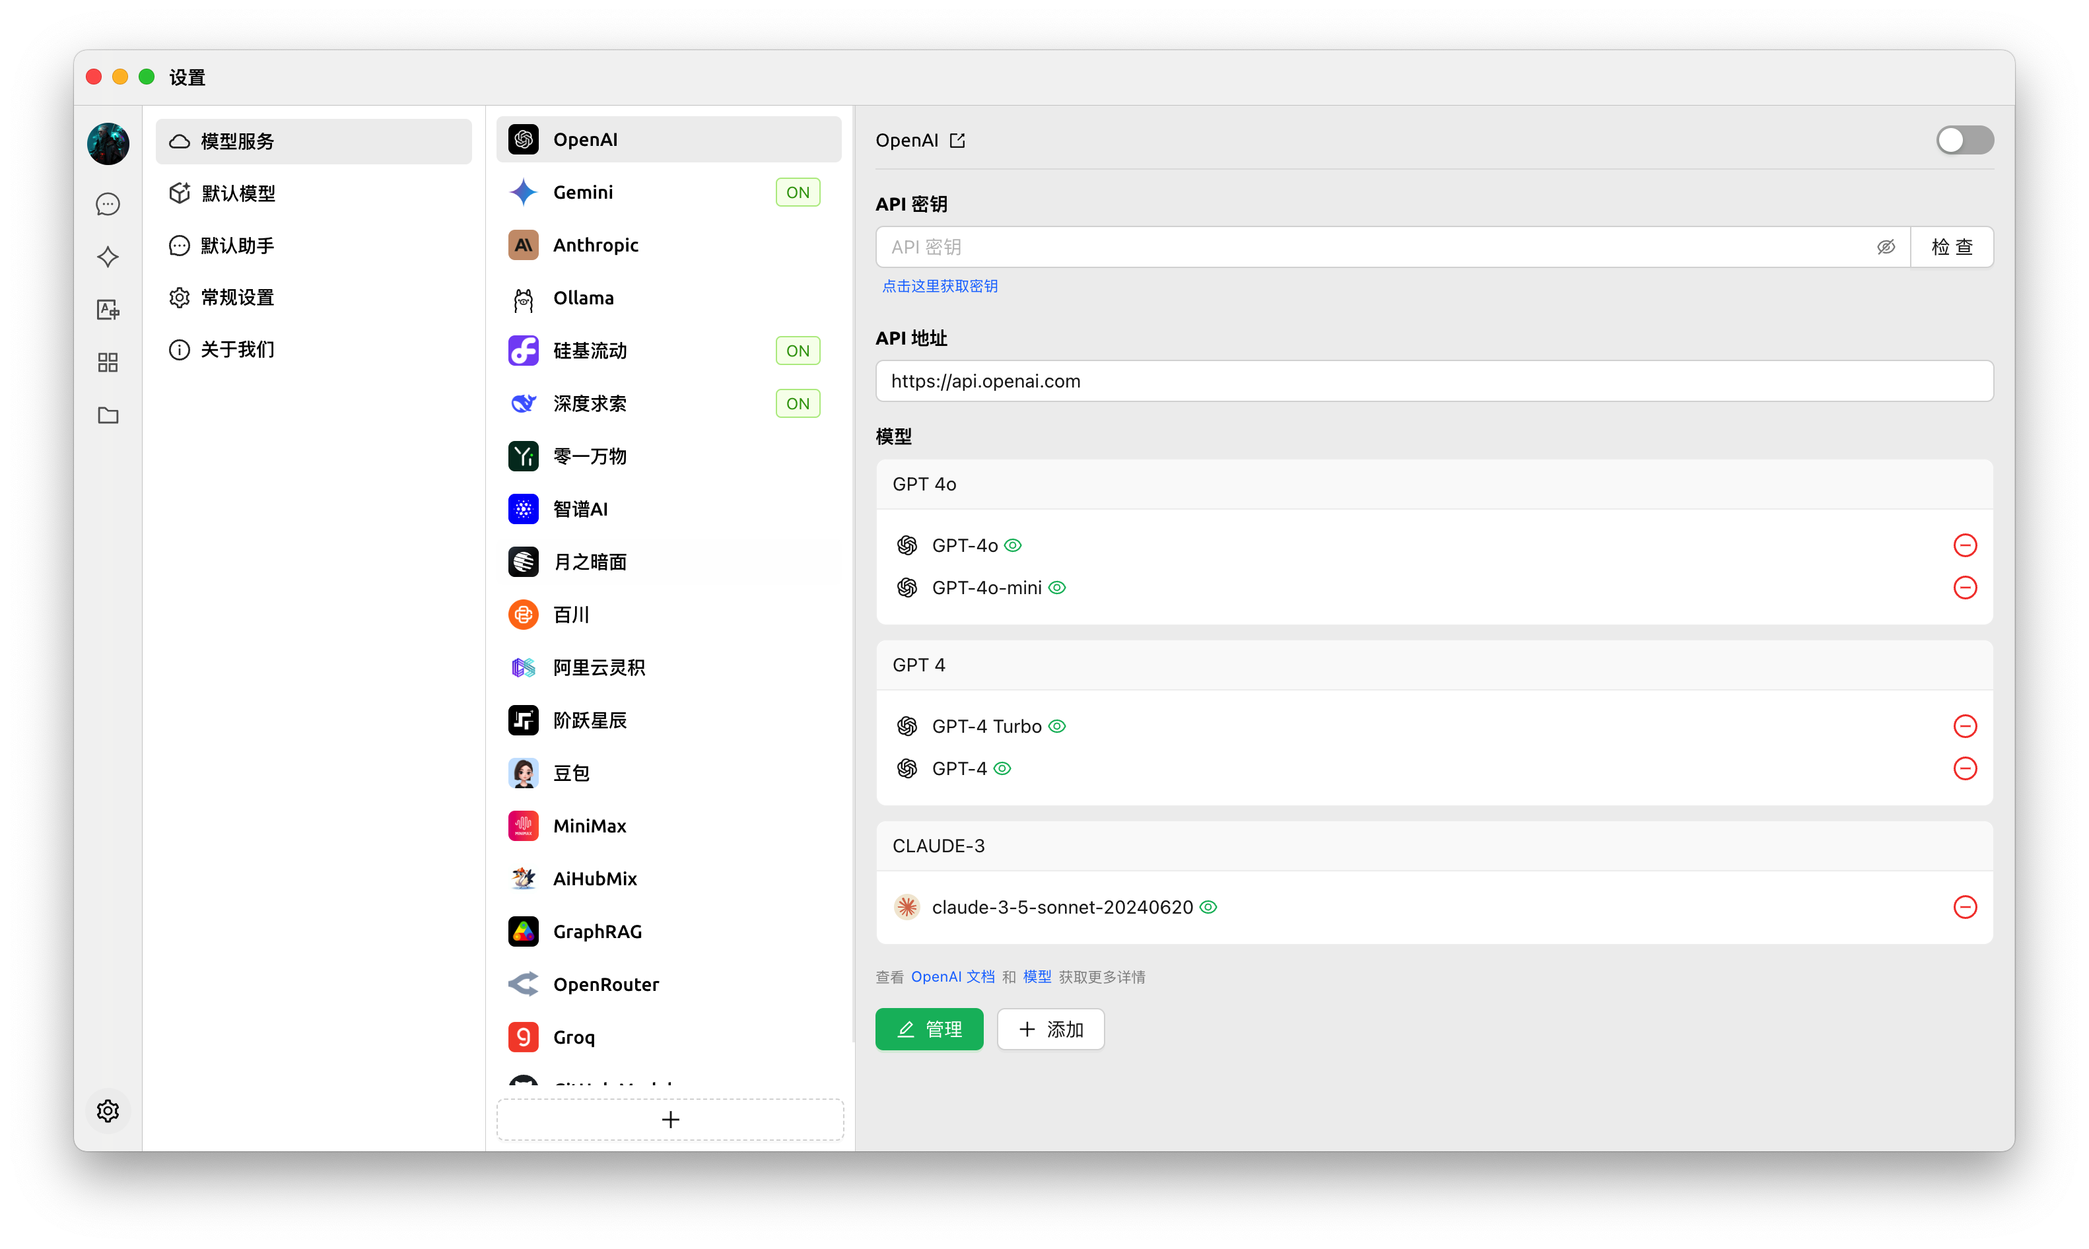Remove GPT-4o-mini with minus icon

coord(1964,588)
